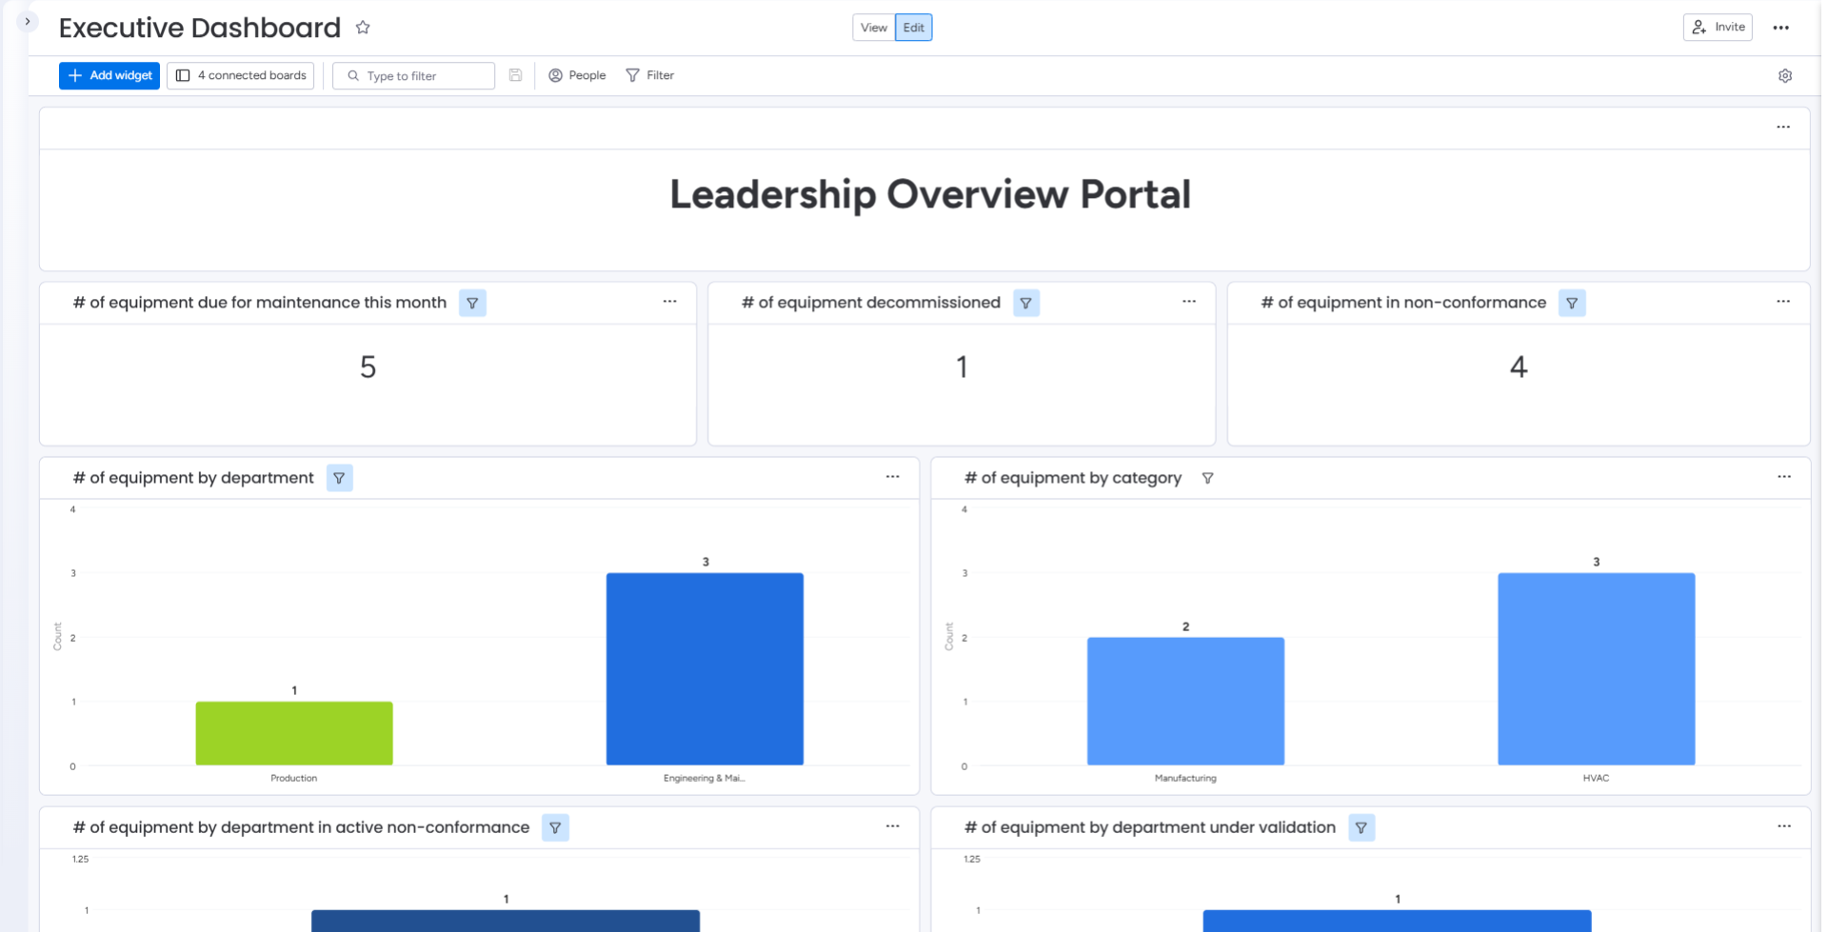Switch to View mode
Viewport: 1828px width, 932px height.
click(x=873, y=28)
